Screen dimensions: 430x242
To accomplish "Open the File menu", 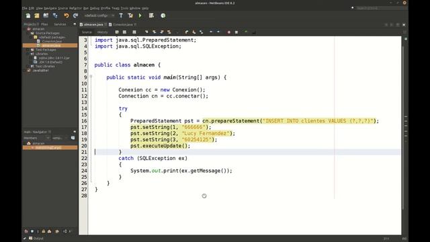I will coord(25,8).
